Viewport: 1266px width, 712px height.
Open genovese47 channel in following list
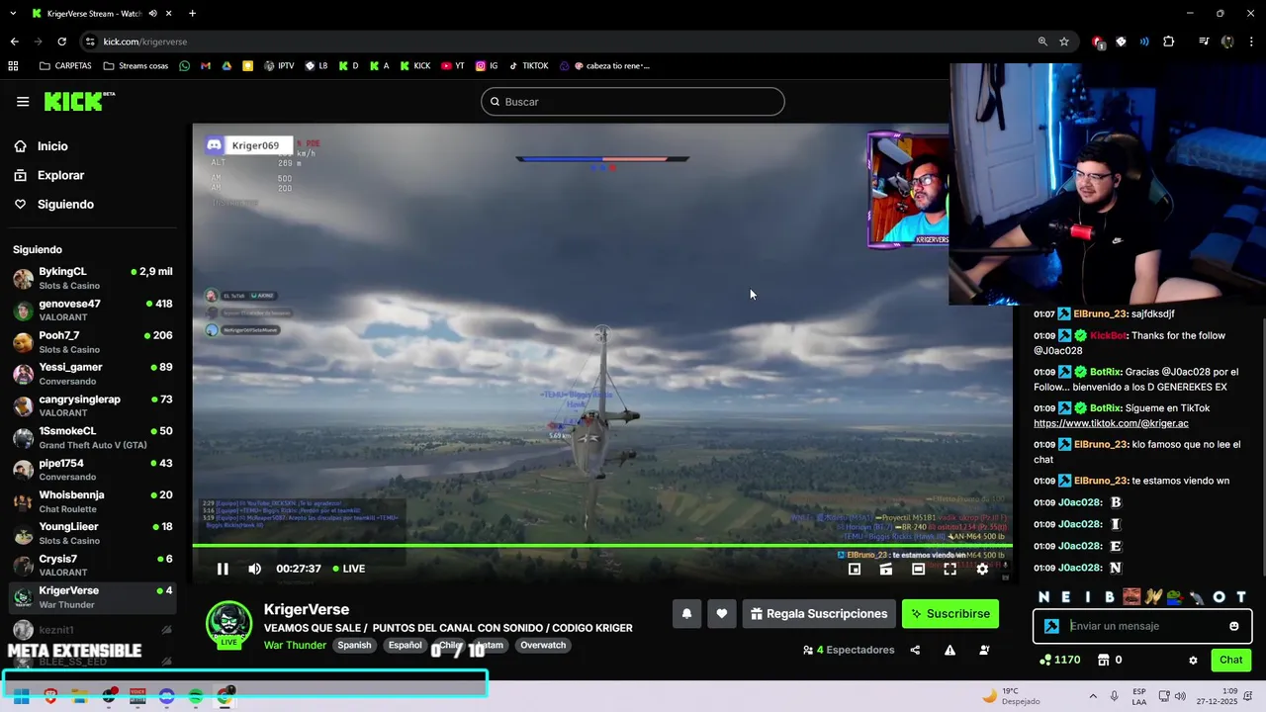(x=93, y=310)
